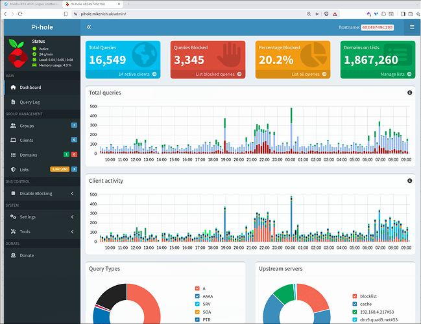Open the Domains menu item
This screenshot has width=421, height=324.
coord(42,155)
